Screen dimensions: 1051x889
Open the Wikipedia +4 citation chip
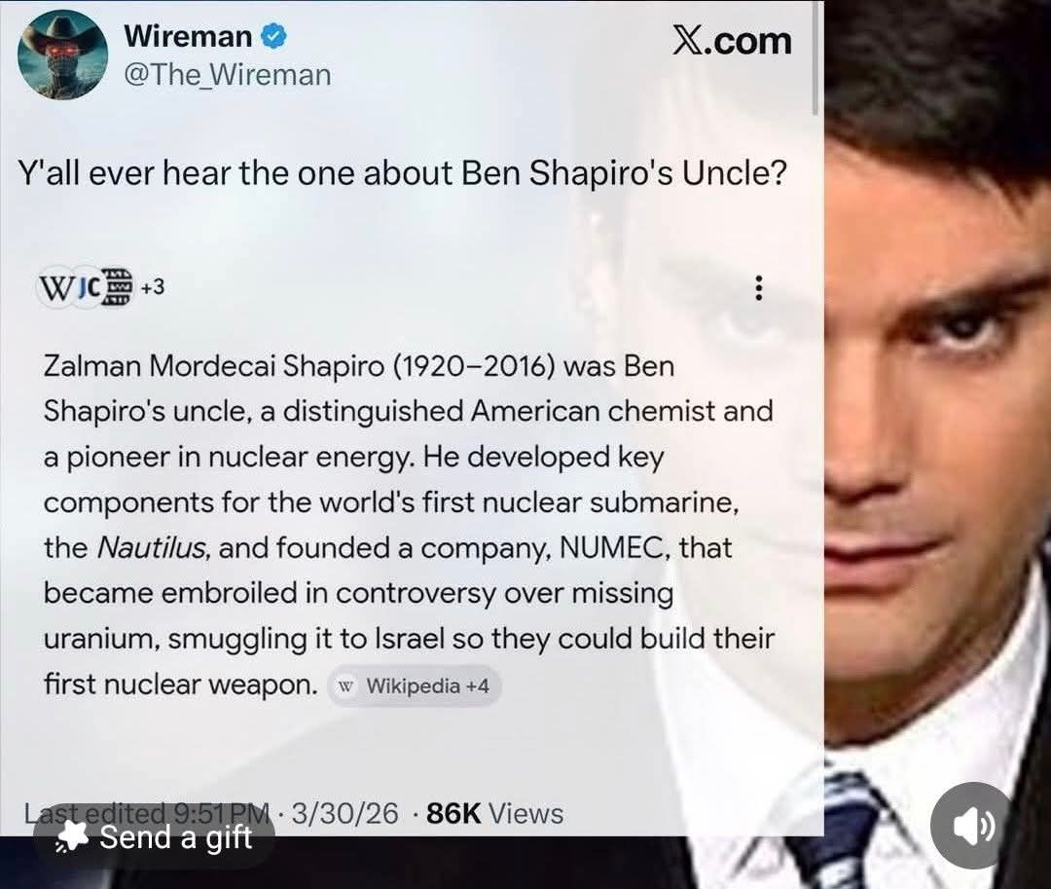[x=415, y=685]
